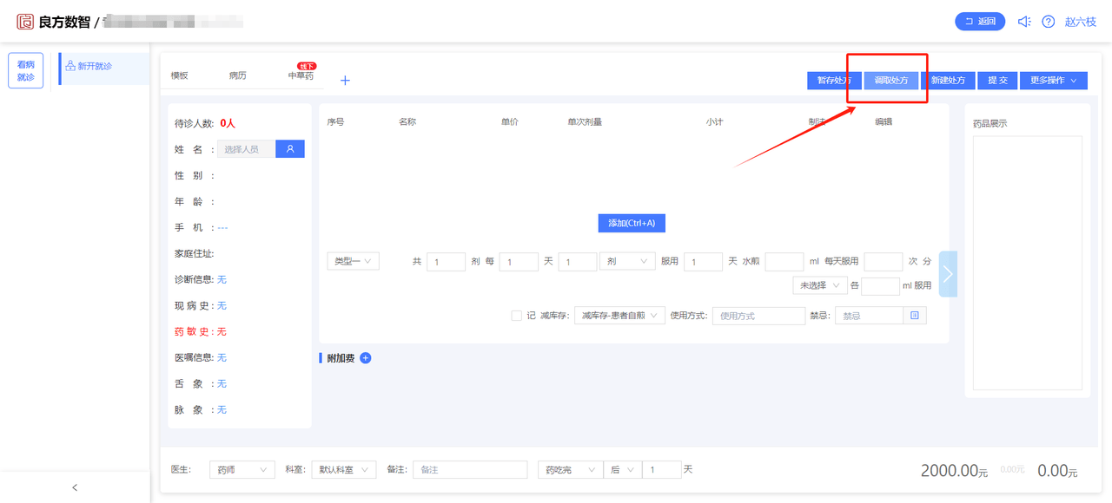Click the speaker announcement icon
This screenshot has width=1112, height=503.
point(1024,22)
